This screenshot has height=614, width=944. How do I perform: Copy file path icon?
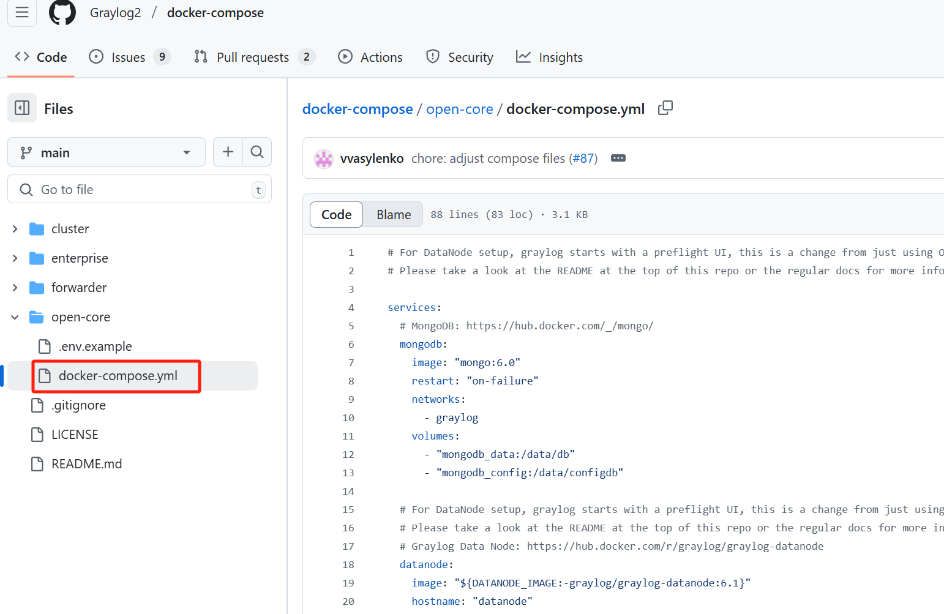665,108
